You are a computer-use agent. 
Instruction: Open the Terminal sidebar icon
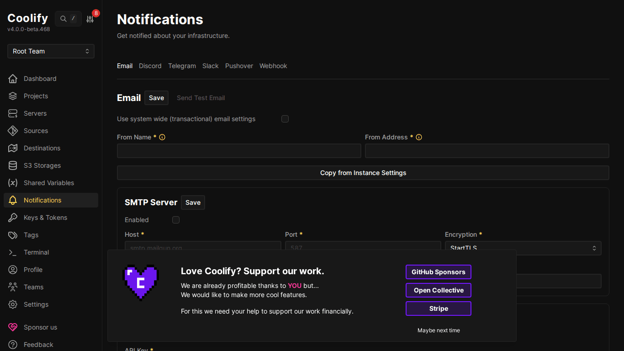click(13, 252)
